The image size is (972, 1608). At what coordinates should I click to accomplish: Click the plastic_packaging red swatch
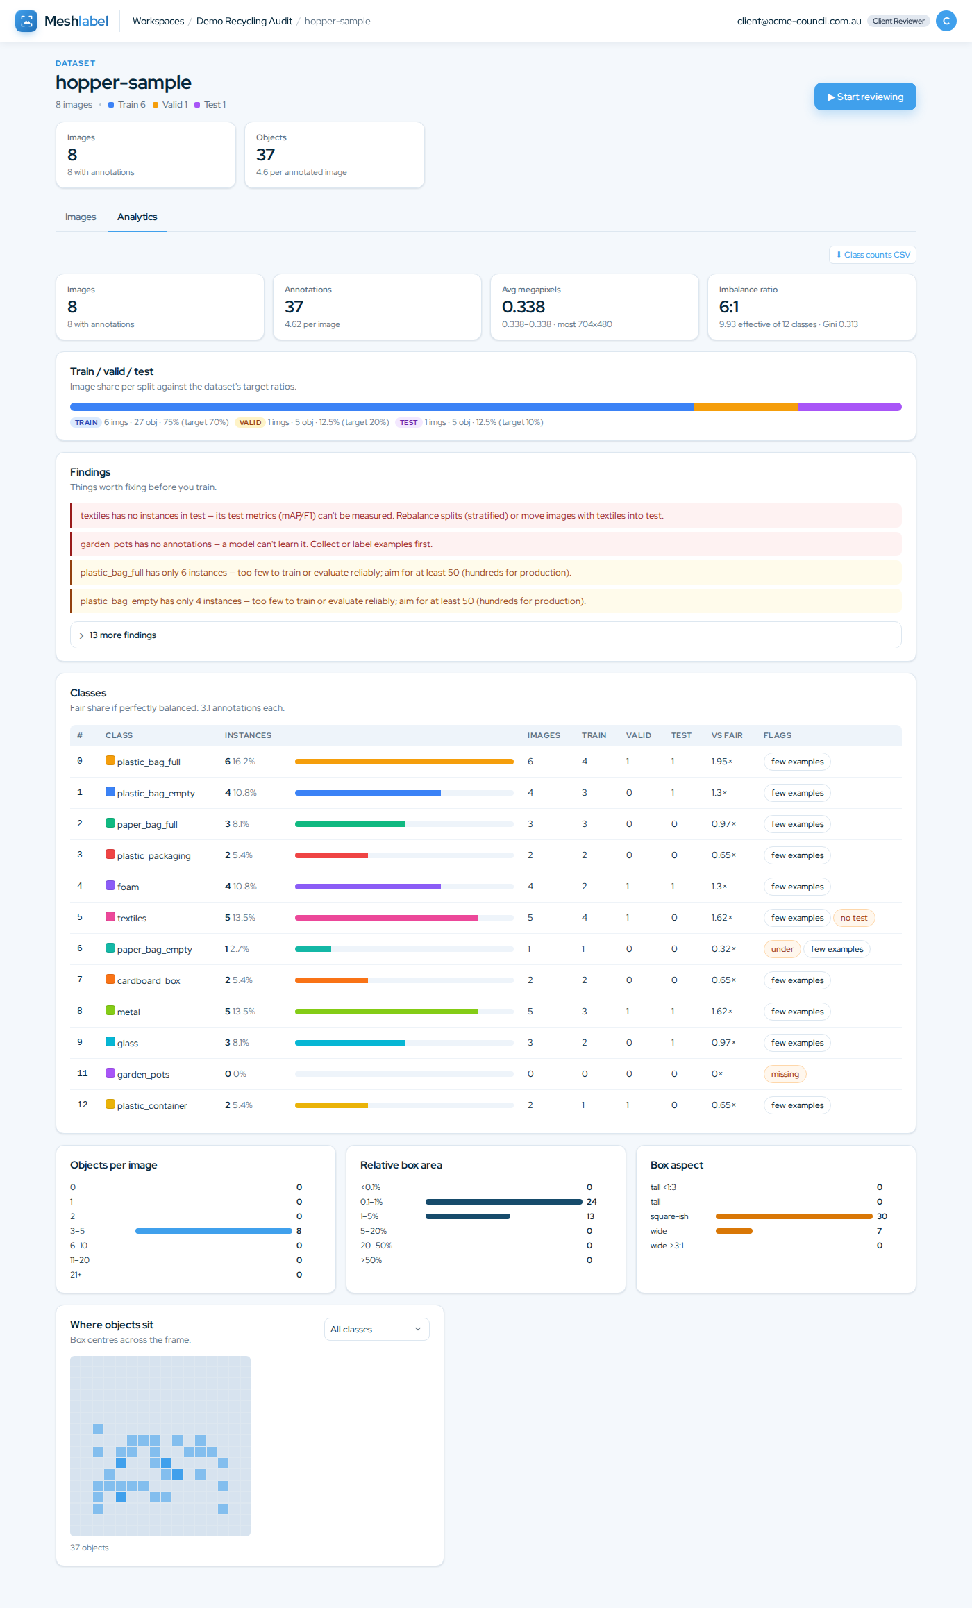click(110, 854)
